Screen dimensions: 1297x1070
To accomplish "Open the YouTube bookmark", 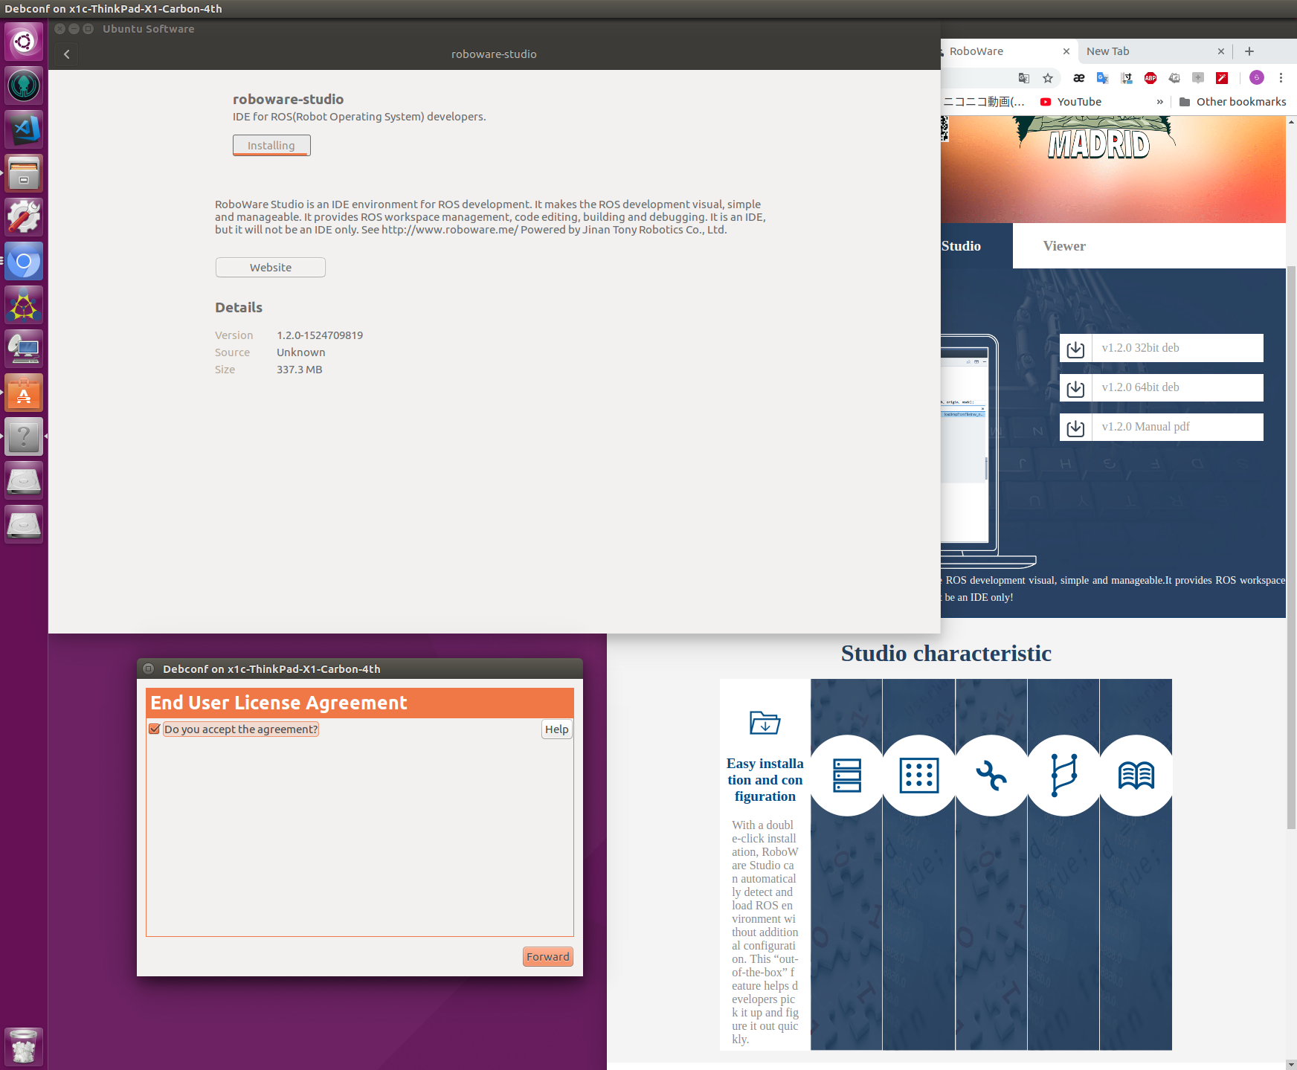I will (1071, 102).
